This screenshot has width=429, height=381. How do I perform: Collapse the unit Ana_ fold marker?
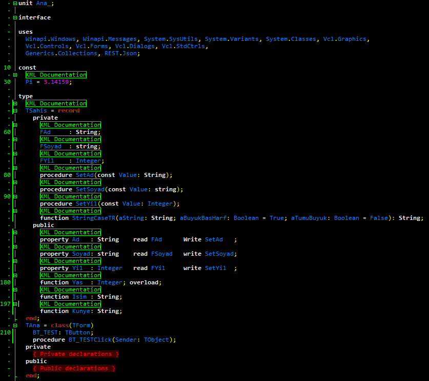tap(15, 3)
